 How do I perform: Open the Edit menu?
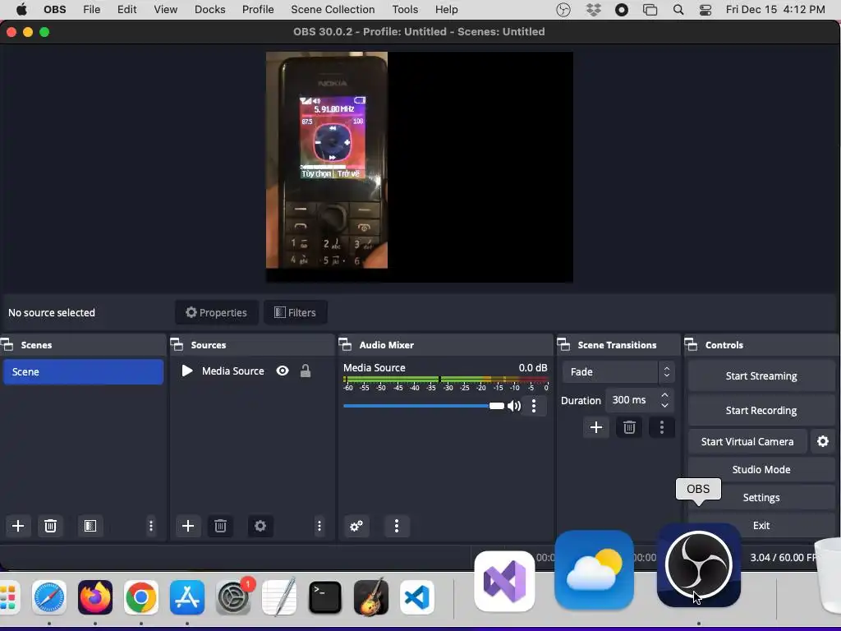[127, 10]
